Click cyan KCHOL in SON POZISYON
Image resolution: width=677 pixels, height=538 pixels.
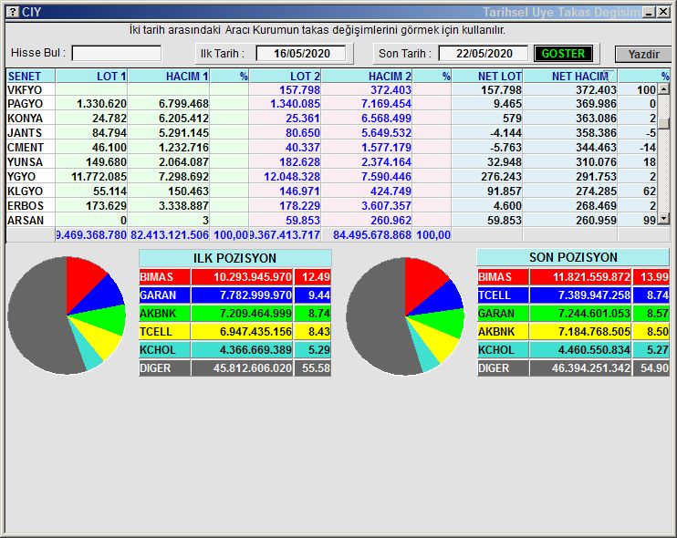tap(503, 350)
